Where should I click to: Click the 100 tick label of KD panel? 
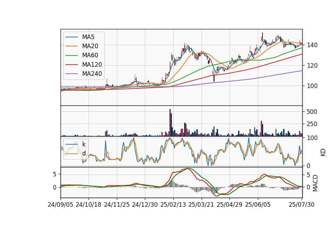point(312,138)
